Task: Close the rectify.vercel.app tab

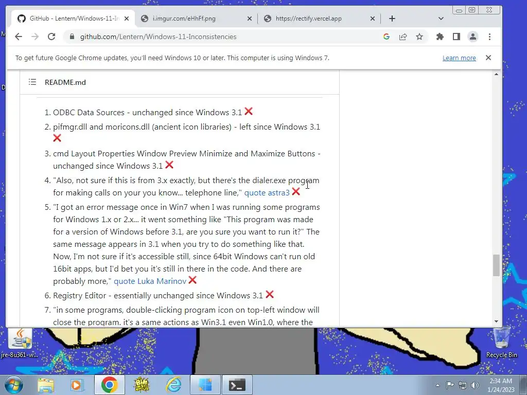Action: pyautogui.click(x=373, y=19)
